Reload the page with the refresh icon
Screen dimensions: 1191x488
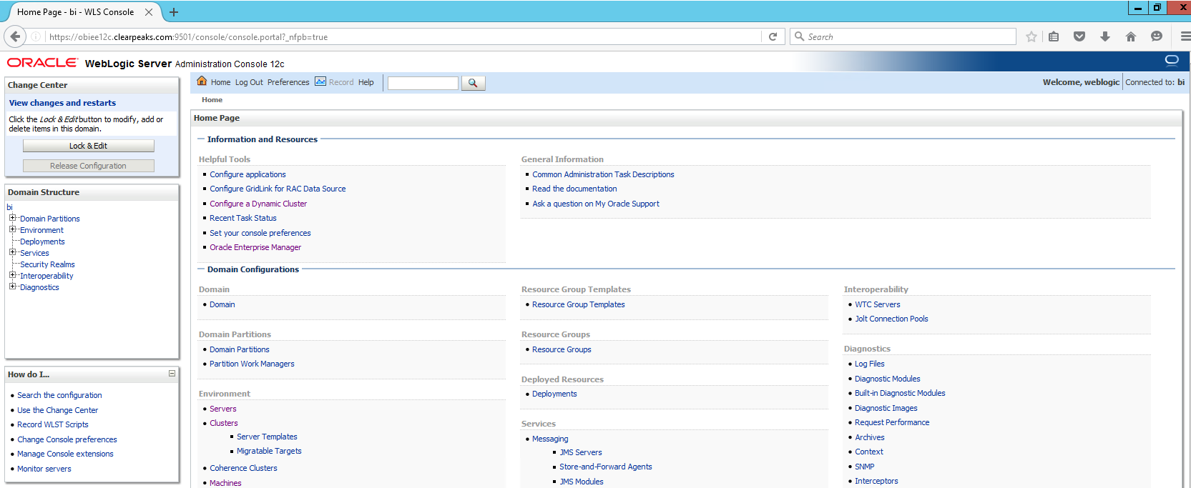pyautogui.click(x=773, y=36)
